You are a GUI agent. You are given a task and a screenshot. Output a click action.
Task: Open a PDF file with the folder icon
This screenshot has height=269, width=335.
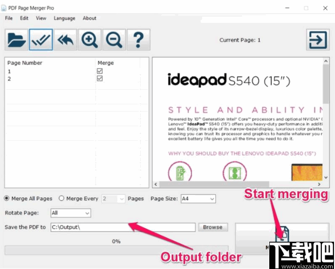(17, 40)
